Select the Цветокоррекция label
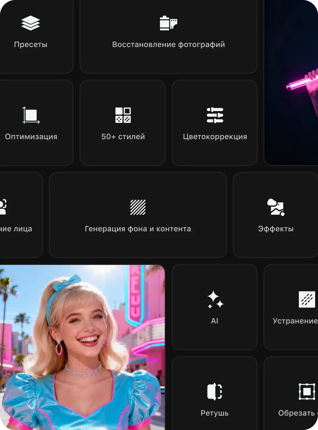The height and width of the screenshot is (430, 318). [x=215, y=137]
